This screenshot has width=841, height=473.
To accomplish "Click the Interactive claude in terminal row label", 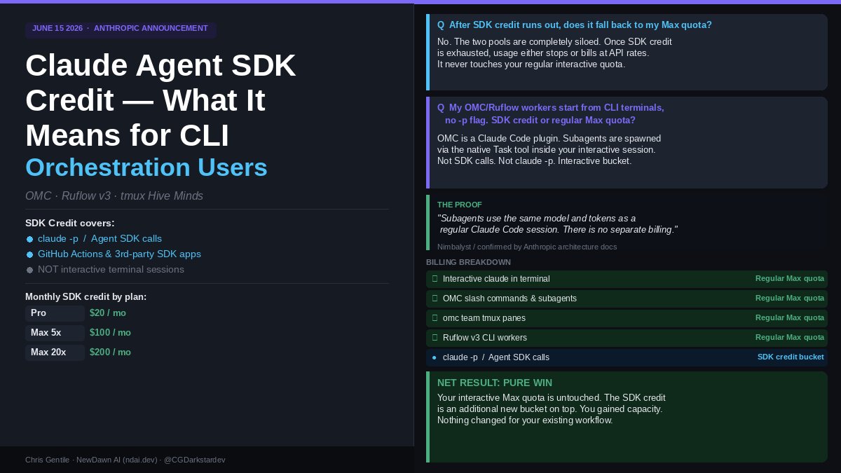I will (496, 279).
